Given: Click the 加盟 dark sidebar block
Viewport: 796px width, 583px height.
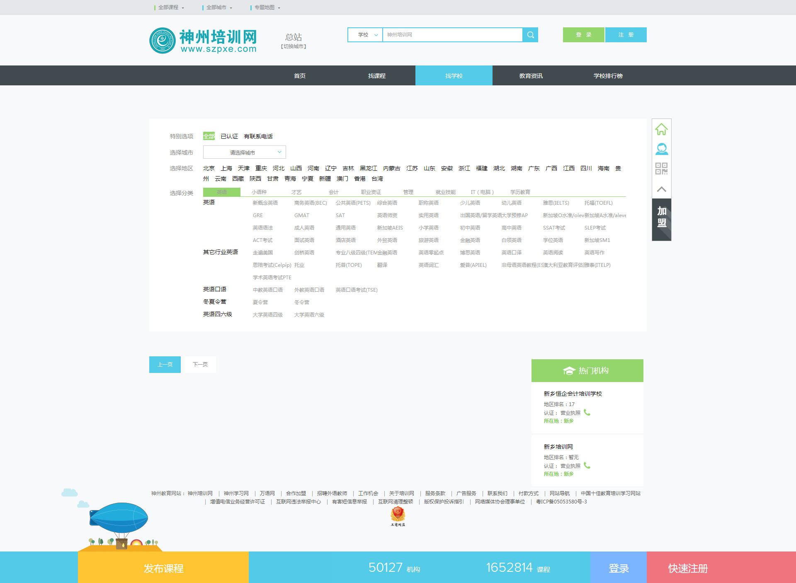Looking at the screenshot, I should pyautogui.click(x=661, y=218).
